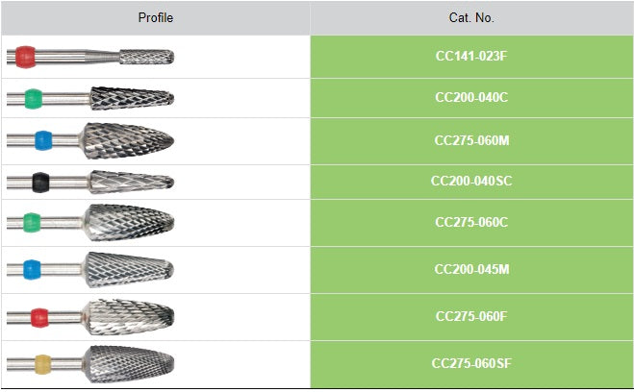Open the bur picture for CC275-060F
Screen dimensions: 634x392
click(x=91, y=316)
